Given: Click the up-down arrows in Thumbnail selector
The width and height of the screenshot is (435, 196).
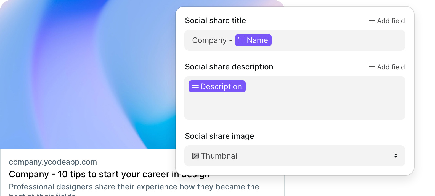Looking at the screenshot, I should click(x=396, y=156).
